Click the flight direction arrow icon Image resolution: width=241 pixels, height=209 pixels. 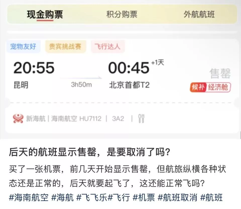(81, 78)
